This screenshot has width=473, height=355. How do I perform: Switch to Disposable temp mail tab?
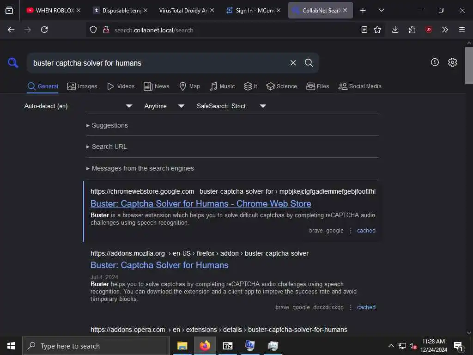click(x=120, y=10)
